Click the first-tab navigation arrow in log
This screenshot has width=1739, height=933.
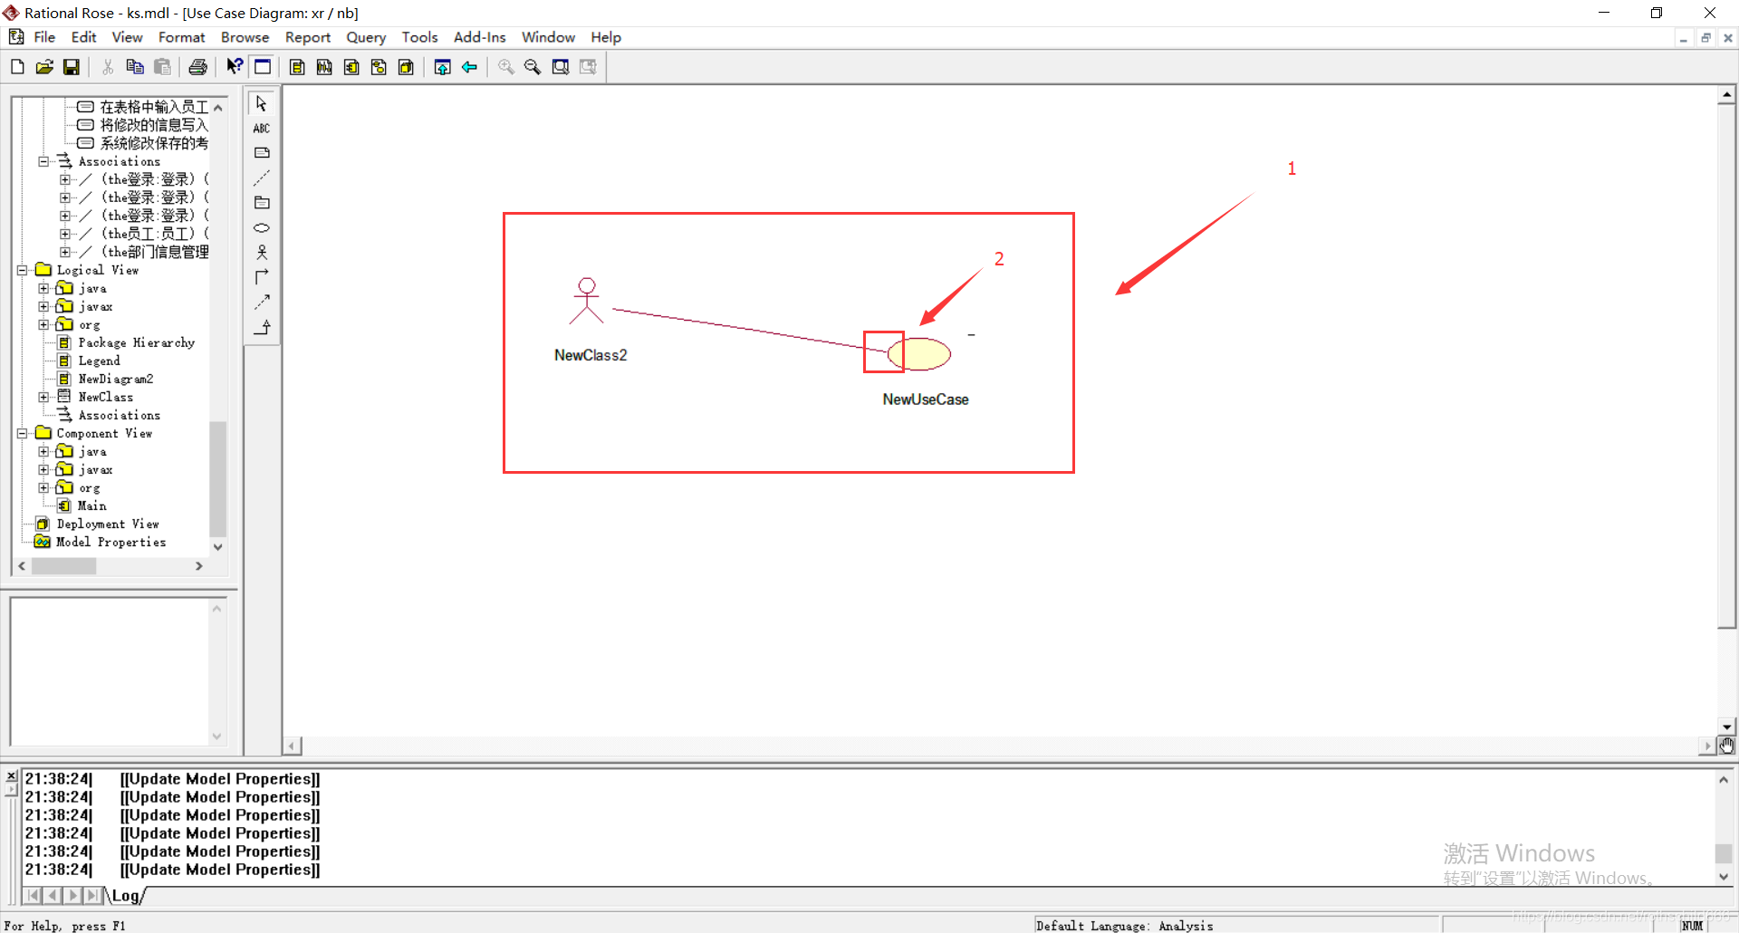32,896
